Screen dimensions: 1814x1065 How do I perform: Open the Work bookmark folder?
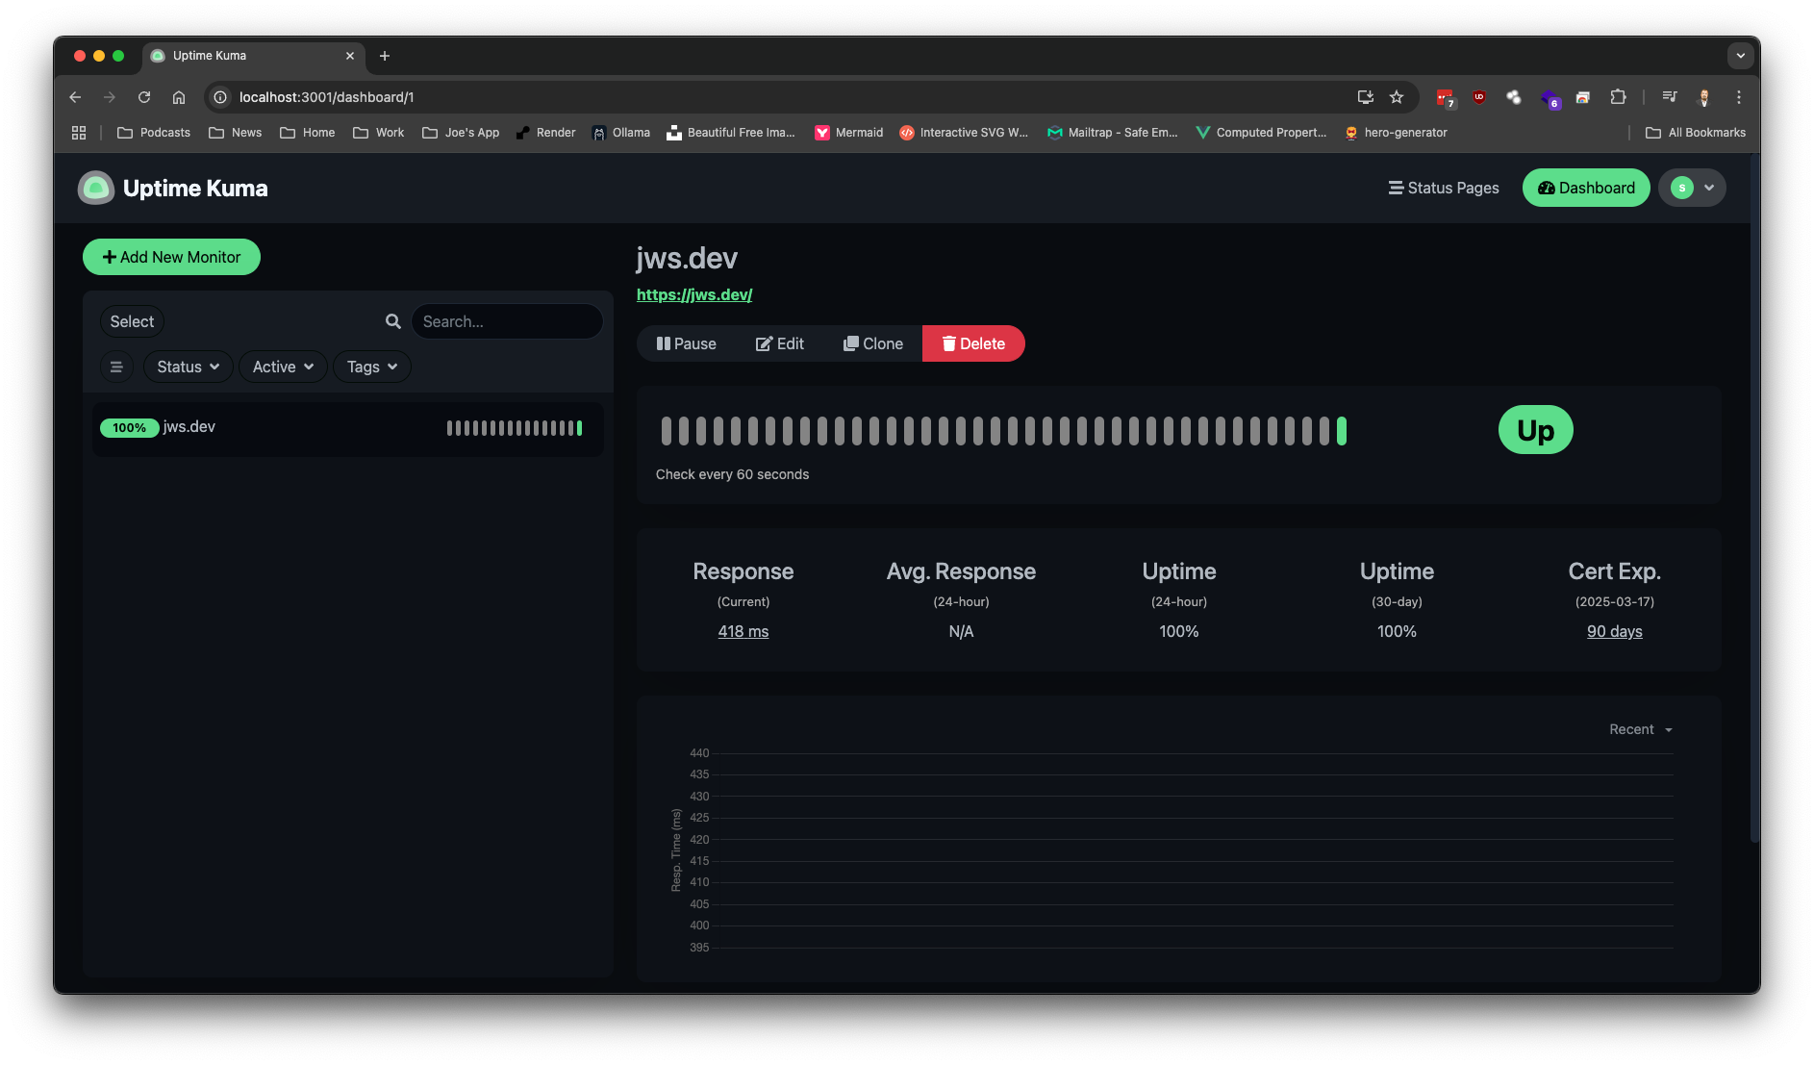[379, 133]
